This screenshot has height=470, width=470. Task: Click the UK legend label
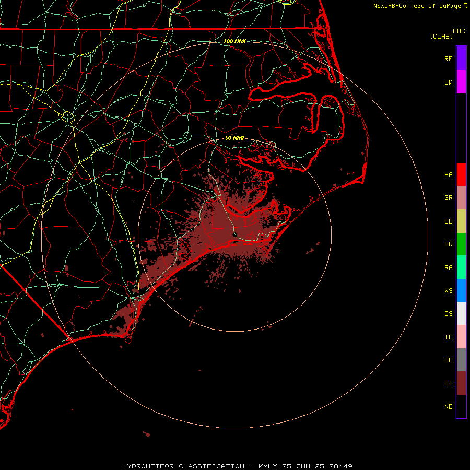tap(448, 82)
